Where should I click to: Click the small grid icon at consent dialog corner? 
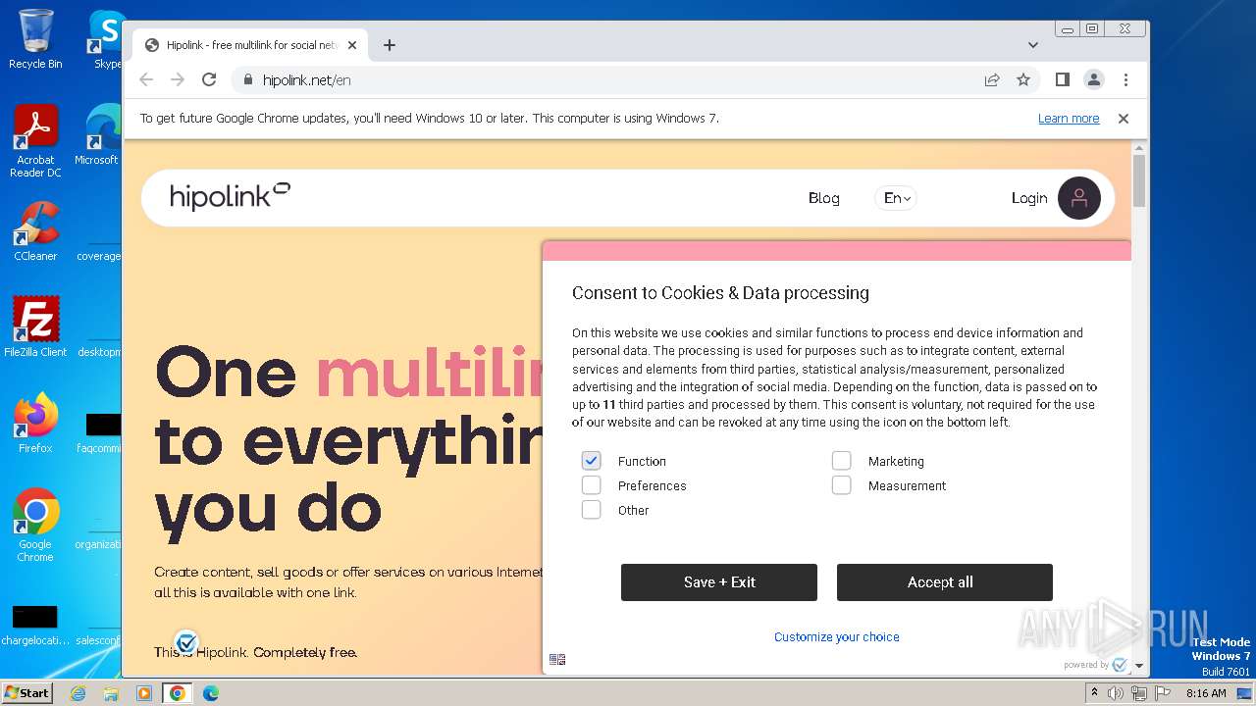pos(557,659)
